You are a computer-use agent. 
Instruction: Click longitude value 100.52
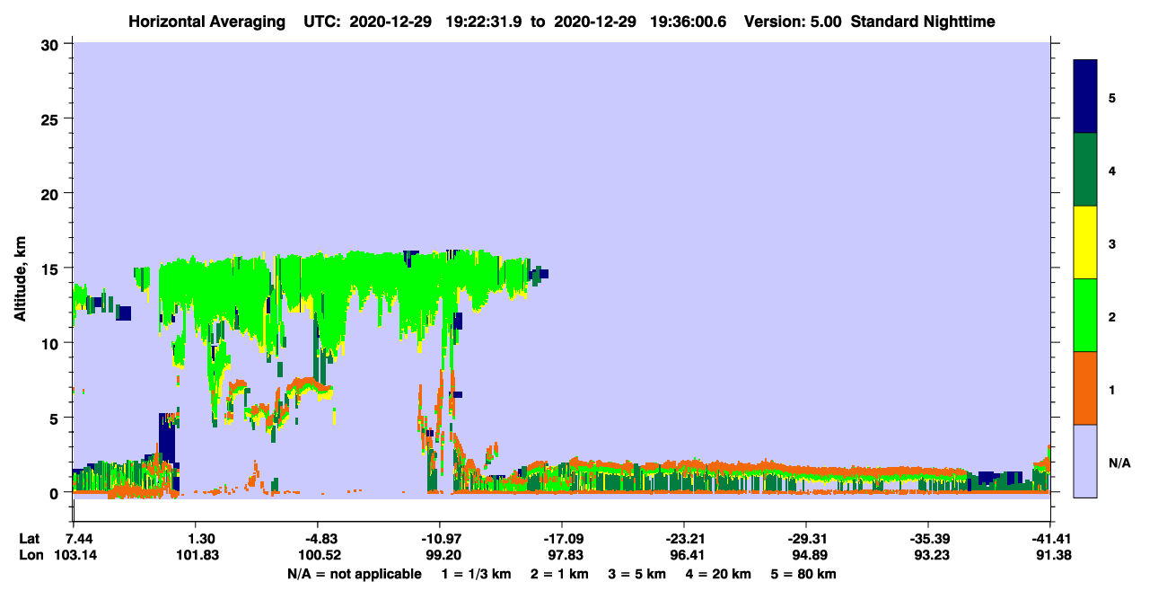click(x=321, y=555)
